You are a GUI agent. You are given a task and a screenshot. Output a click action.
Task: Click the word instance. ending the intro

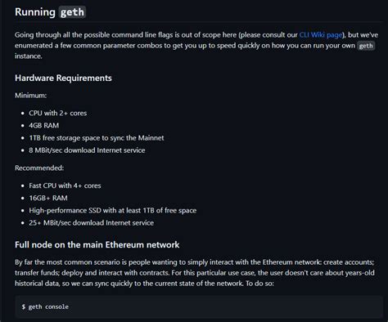pyautogui.click(x=29, y=56)
